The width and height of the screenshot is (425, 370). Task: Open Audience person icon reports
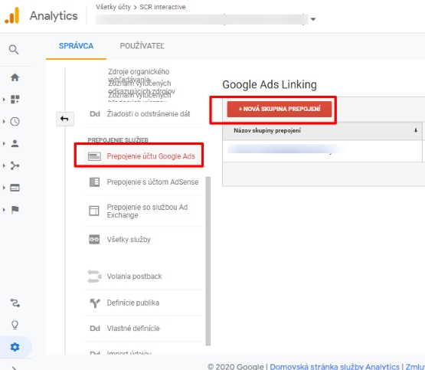tap(15, 143)
